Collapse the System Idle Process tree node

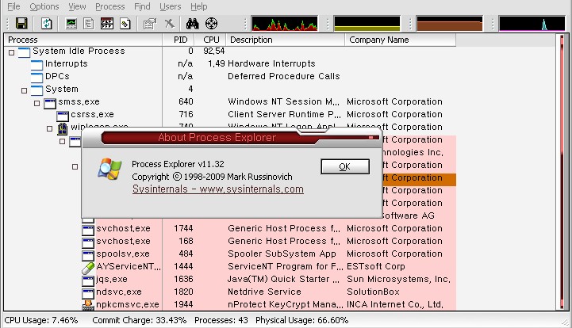tap(12, 52)
